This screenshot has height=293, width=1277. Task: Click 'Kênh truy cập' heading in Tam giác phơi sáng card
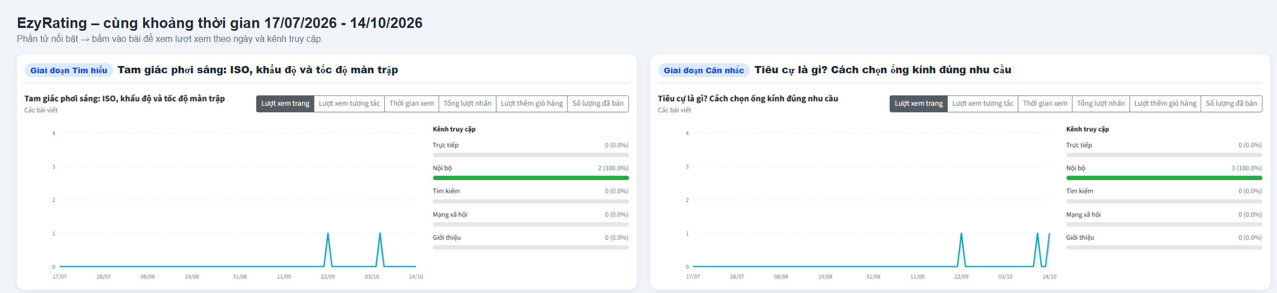click(x=454, y=129)
